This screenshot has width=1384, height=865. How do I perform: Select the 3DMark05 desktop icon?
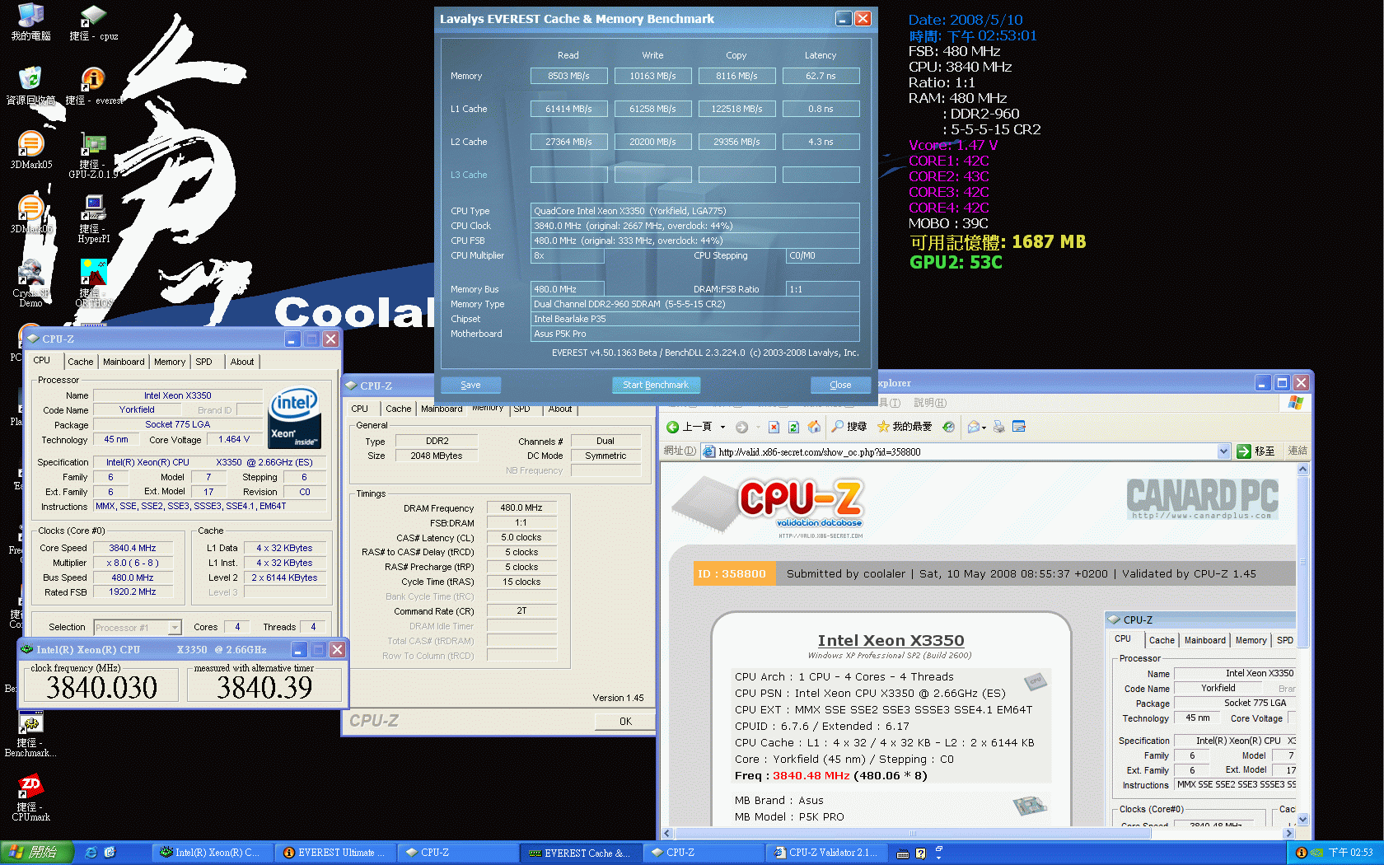[30, 151]
